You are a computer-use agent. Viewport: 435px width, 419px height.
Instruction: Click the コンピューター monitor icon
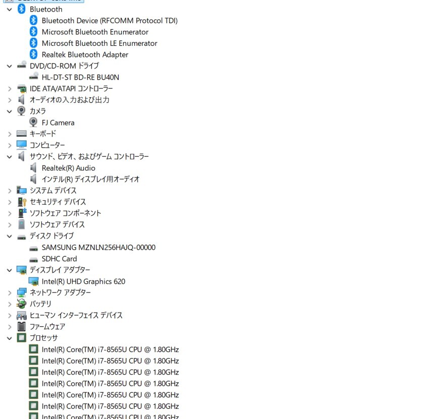coord(22,145)
